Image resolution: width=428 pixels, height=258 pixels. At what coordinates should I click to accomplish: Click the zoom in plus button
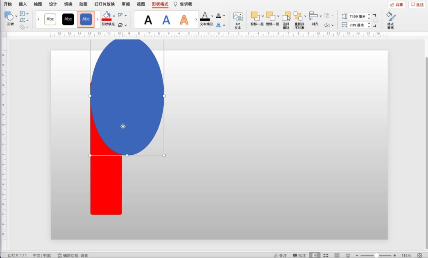(x=395, y=255)
